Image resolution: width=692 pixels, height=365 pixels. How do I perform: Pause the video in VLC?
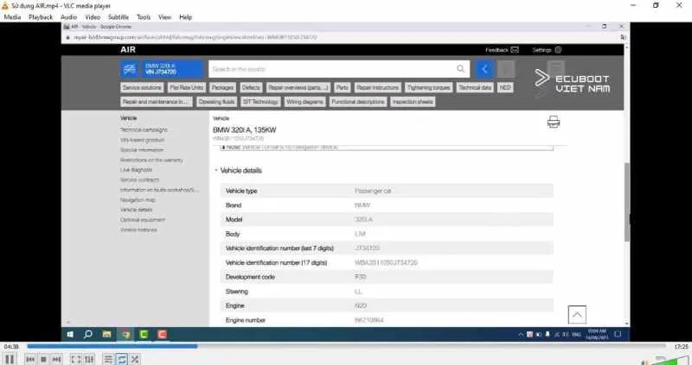click(10, 359)
